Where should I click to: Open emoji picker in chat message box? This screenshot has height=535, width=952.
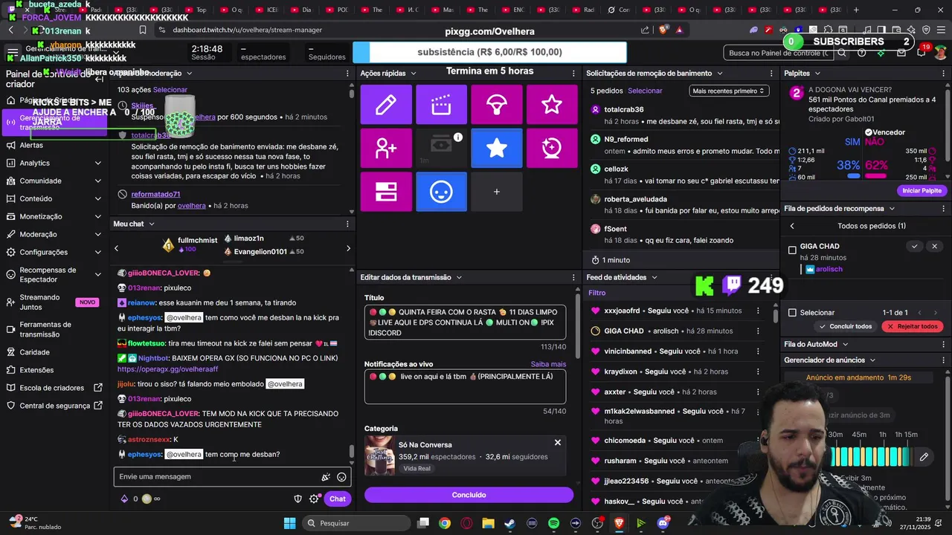[x=341, y=477]
